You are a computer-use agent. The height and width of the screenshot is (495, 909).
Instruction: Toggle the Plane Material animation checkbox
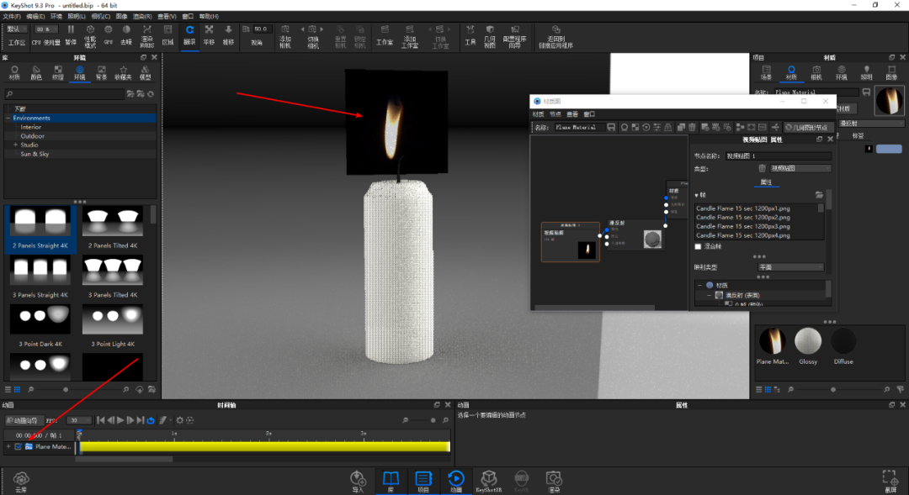pyautogui.click(x=18, y=447)
